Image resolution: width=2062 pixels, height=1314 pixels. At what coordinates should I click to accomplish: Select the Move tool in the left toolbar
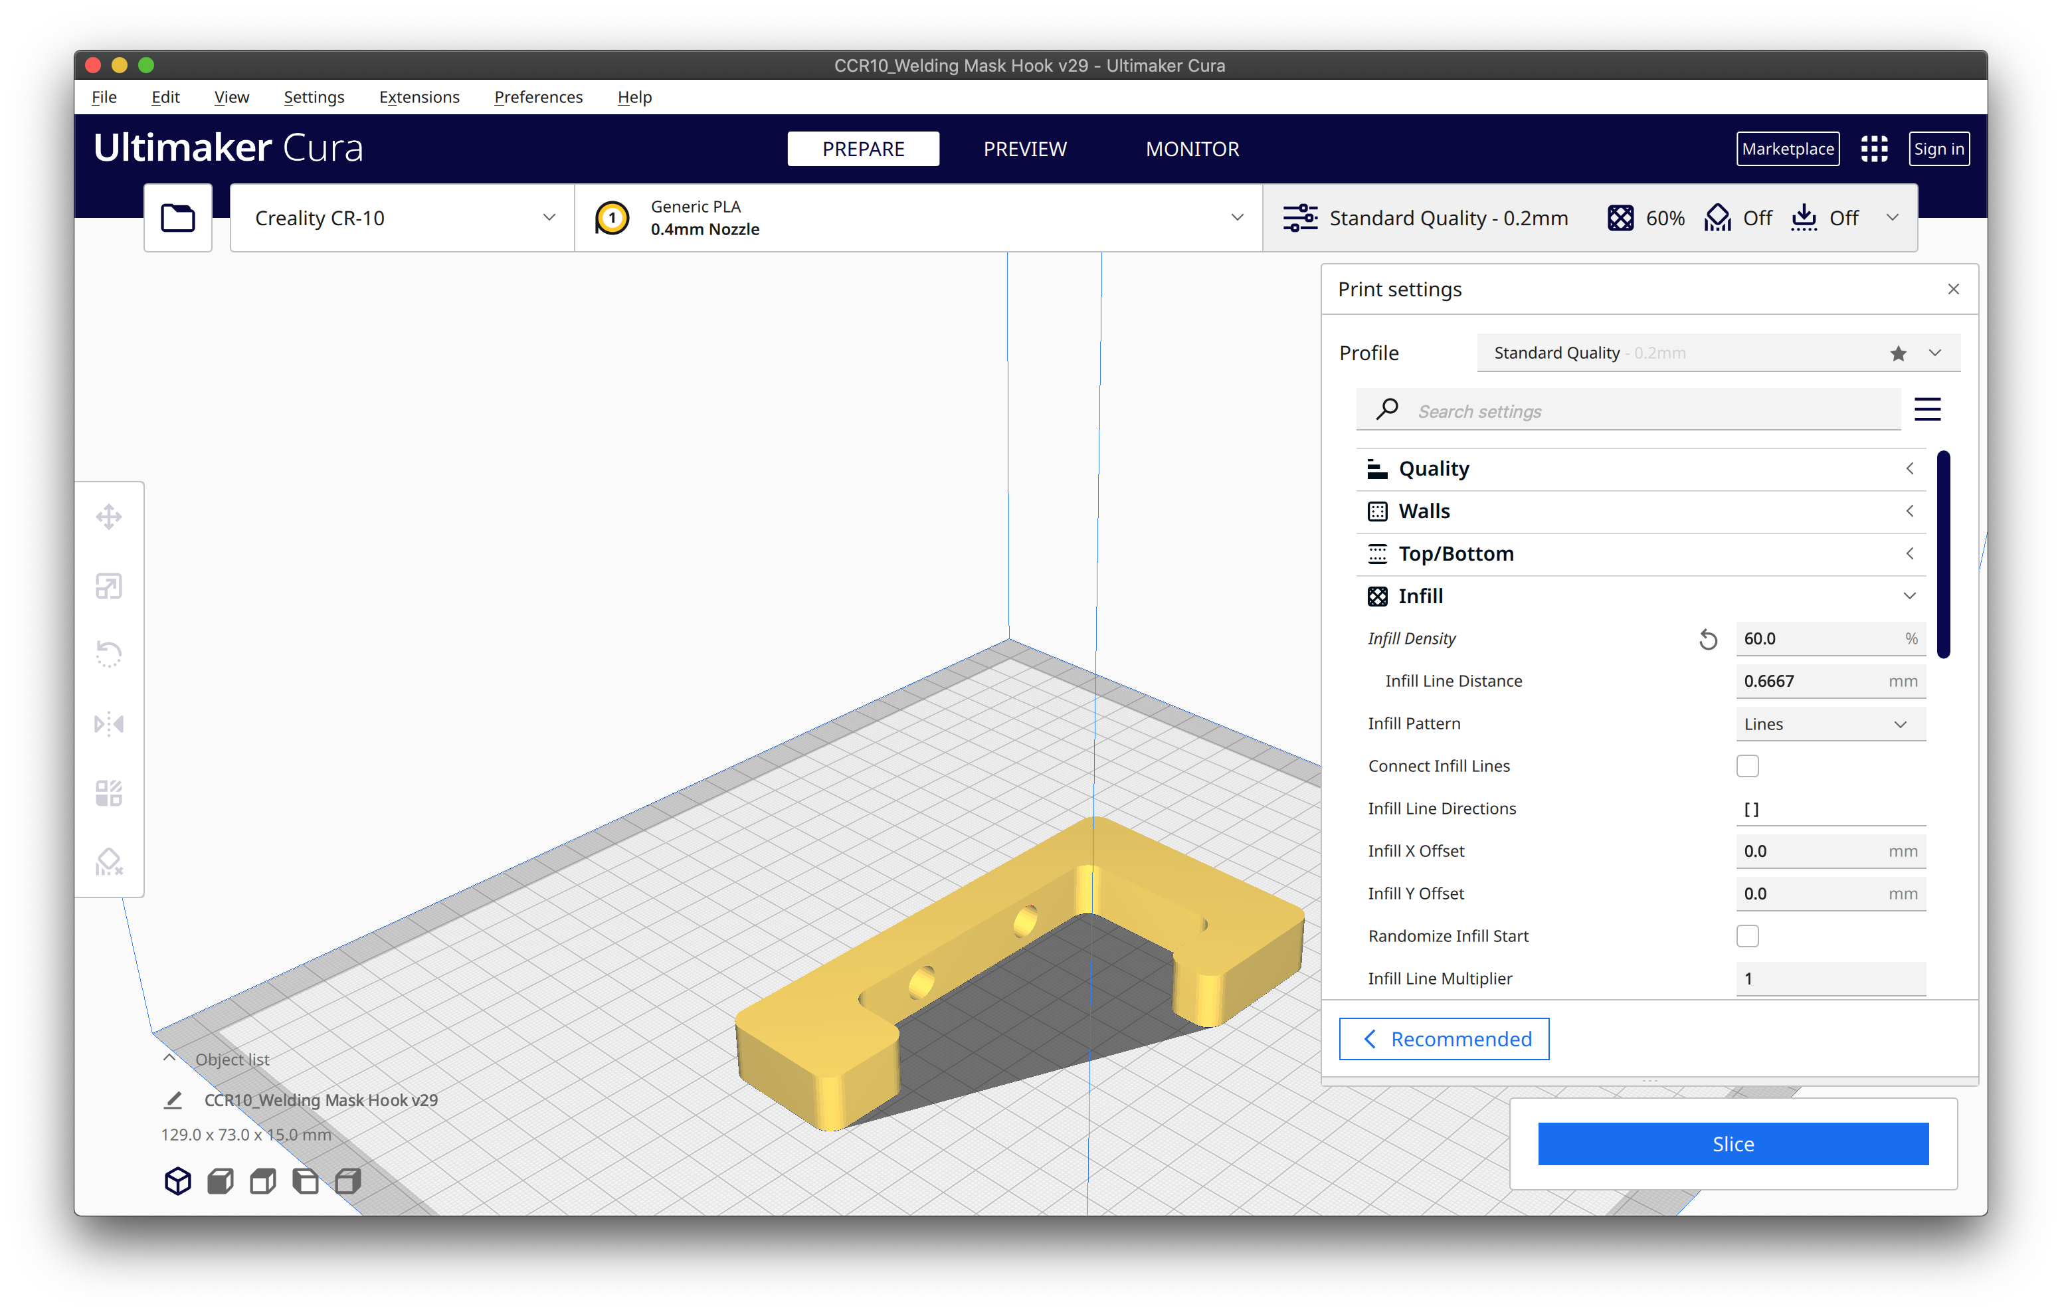click(109, 517)
